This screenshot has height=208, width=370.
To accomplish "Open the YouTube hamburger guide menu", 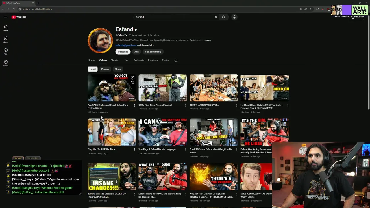I will coord(5,17).
